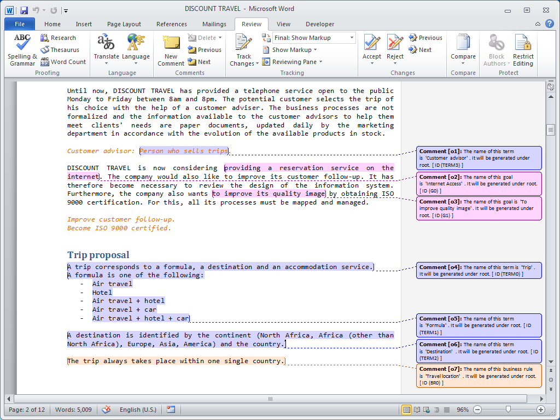Minimize the ribbon with the caret

pyautogui.click(x=538, y=24)
